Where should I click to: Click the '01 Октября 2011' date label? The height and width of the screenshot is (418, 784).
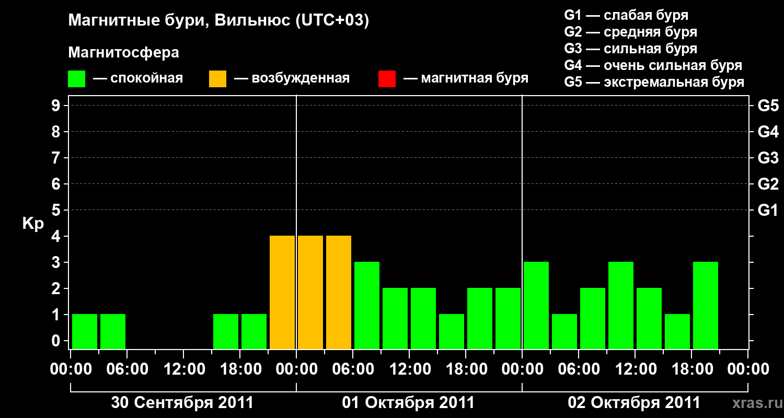tap(408, 403)
